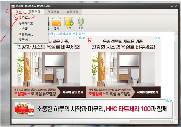The image size is (181, 127).
Task: Switch to the 소리 녹음 tab
Action: (73, 12)
